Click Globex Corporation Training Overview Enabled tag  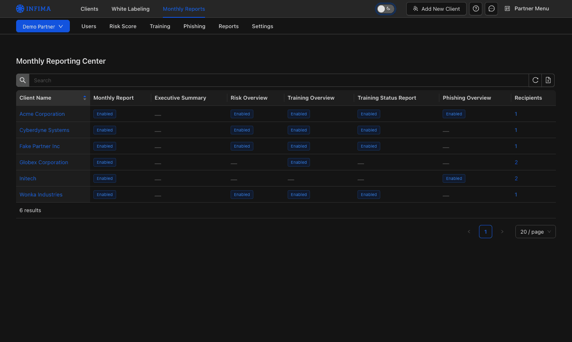coord(298,162)
